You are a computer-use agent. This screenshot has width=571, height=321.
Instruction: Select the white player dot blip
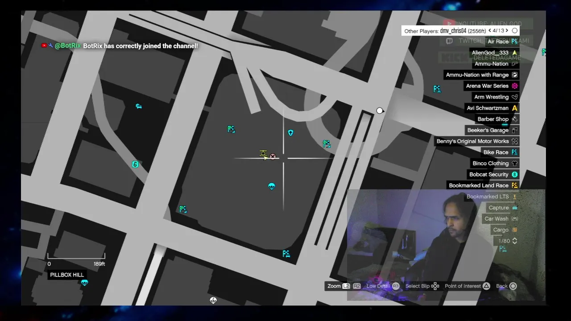tap(379, 111)
